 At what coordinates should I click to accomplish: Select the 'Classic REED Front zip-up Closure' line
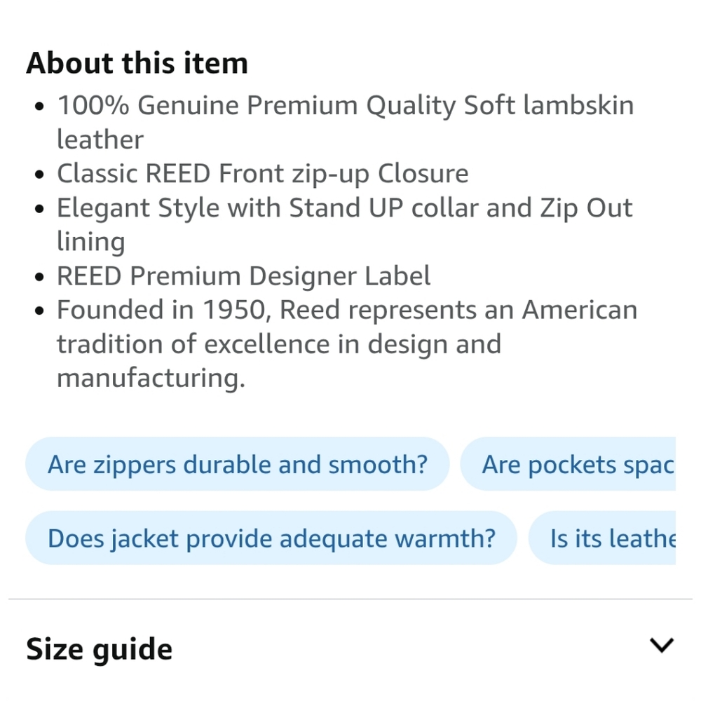262,173
